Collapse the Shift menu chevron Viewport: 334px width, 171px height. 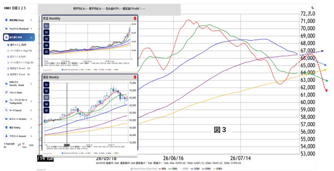point(31,37)
